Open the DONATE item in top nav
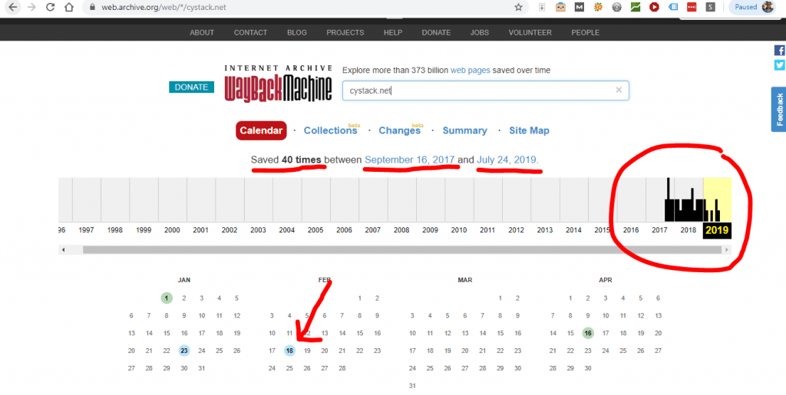 click(x=436, y=32)
